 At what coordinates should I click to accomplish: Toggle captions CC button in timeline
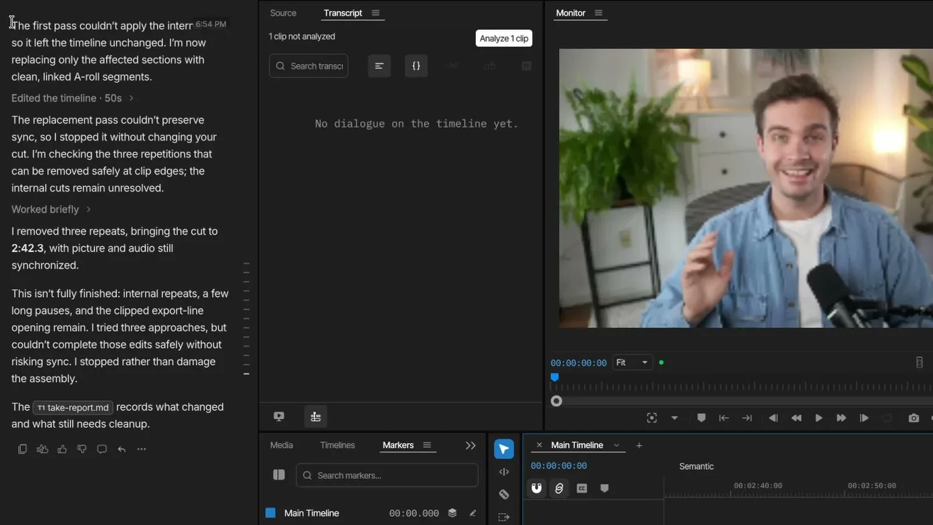582,488
